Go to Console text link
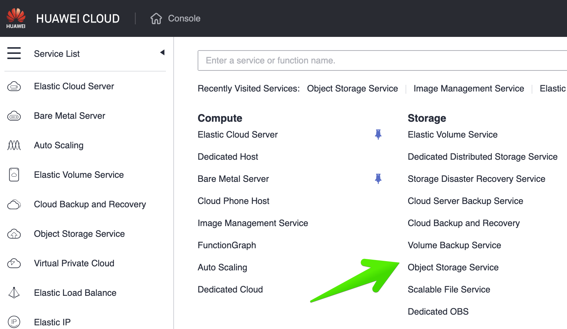Image resolution: width=567 pixels, height=329 pixels. [184, 18]
